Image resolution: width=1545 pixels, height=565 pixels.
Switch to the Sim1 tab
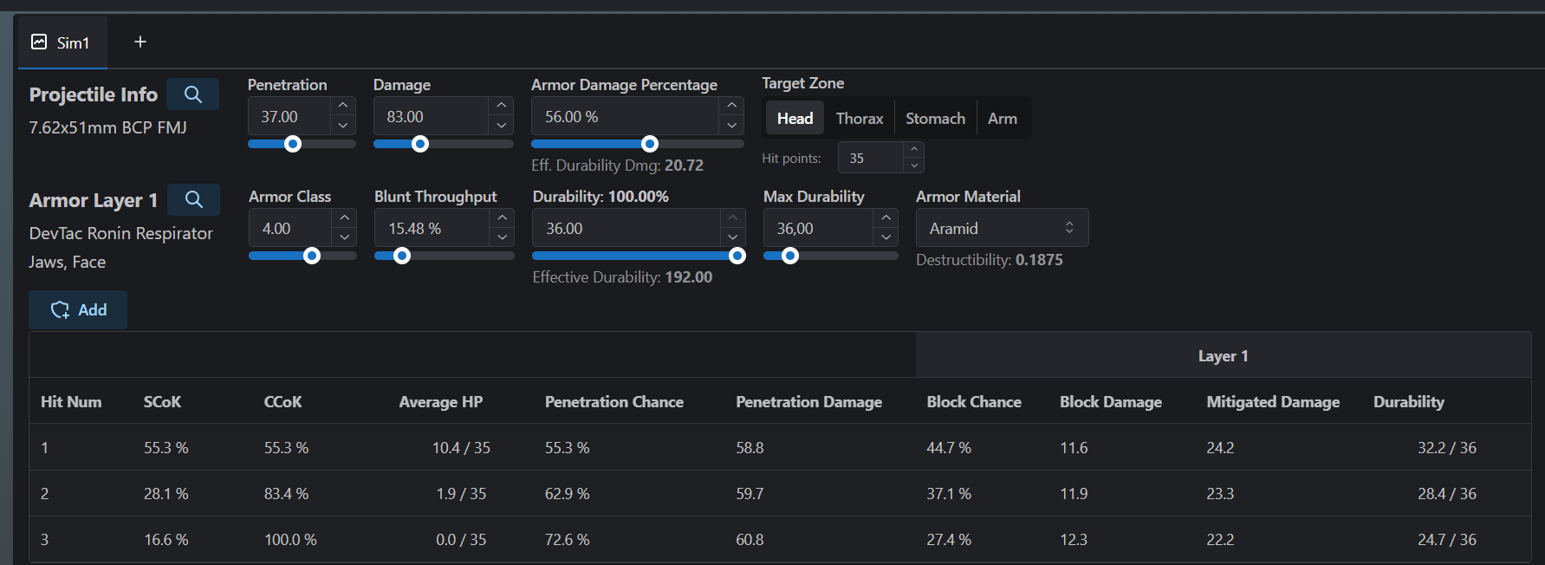click(62, 42)
